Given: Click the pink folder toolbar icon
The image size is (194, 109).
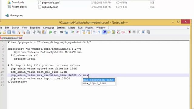Looking at the screenshot, I should [123, 32].
